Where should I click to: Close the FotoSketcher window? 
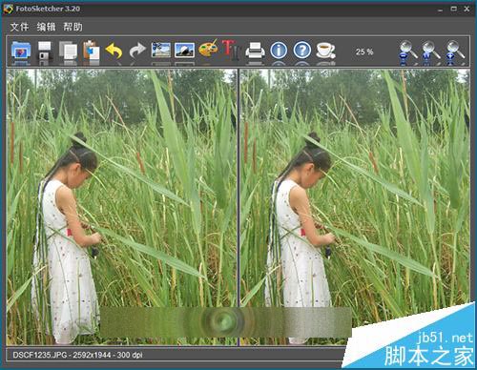coord(467,9)
